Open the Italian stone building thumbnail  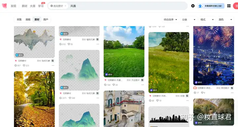tap(124, 109)
